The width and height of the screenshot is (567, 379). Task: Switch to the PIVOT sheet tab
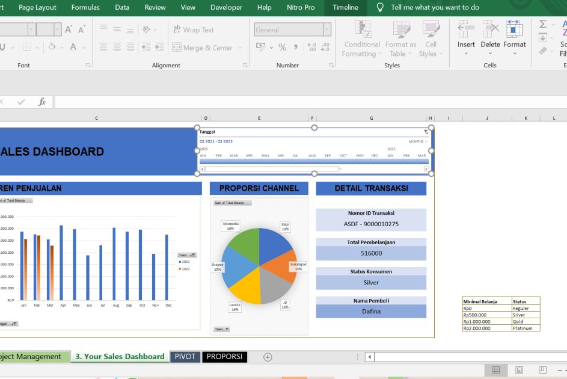pyautogui.click(x=185, y=356)
